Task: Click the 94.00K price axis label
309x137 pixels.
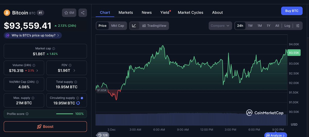Action: point(294,44)
